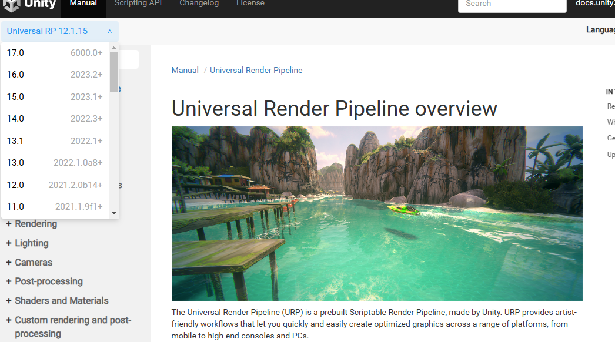Expand the Shaders and Materials plus icon
Viewport: 615px width, 342px height.
[x=9, y=301]
